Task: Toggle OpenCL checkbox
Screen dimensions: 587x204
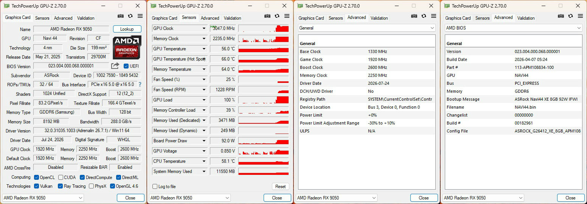Action: coord(36,178)
